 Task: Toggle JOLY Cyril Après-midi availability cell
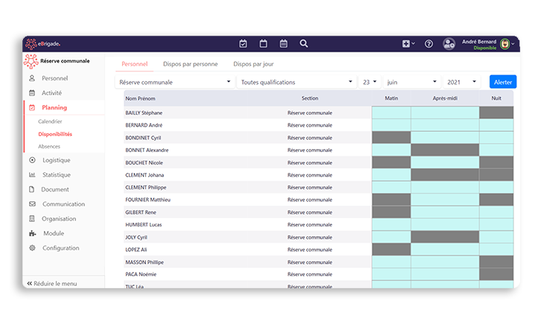point(445,238)
